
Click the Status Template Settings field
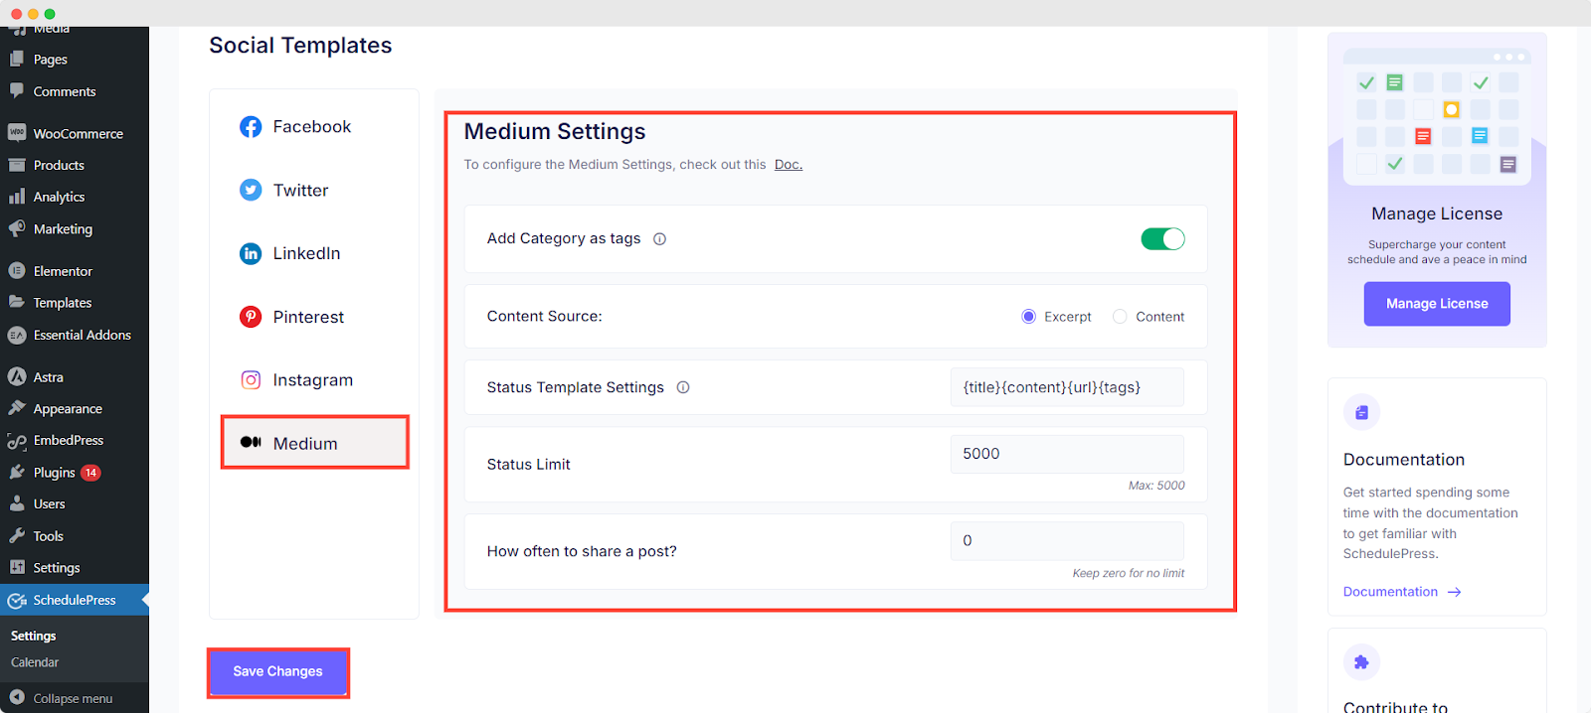pos(1067,387)
